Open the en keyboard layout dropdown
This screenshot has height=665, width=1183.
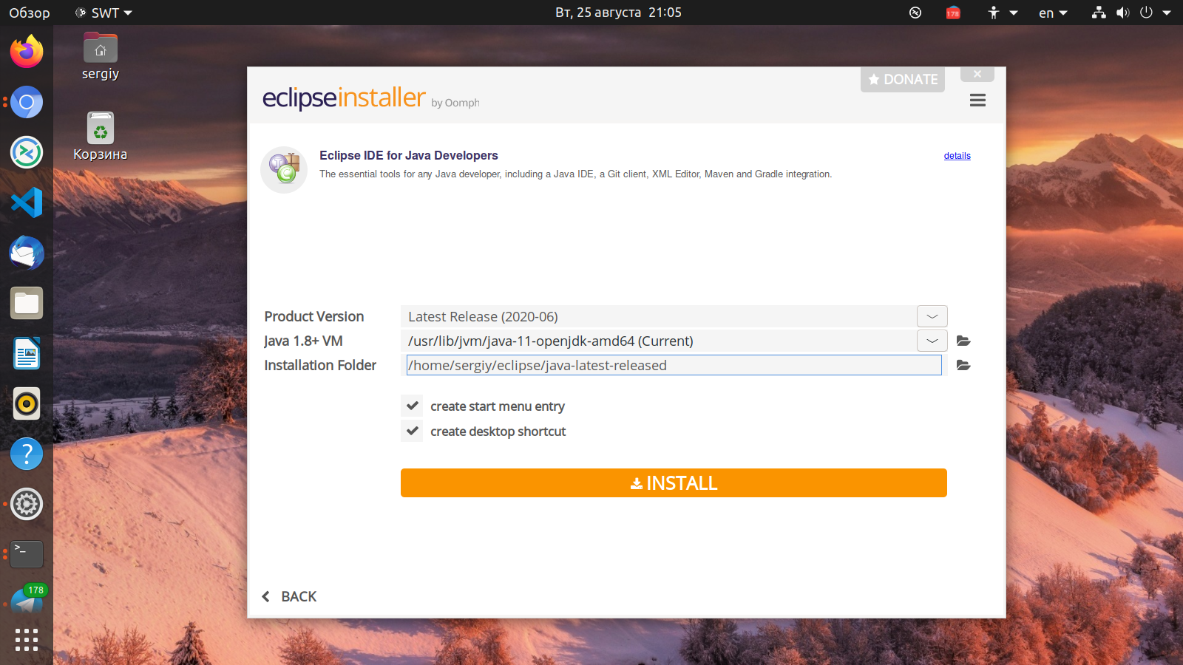coord(1053,13)
